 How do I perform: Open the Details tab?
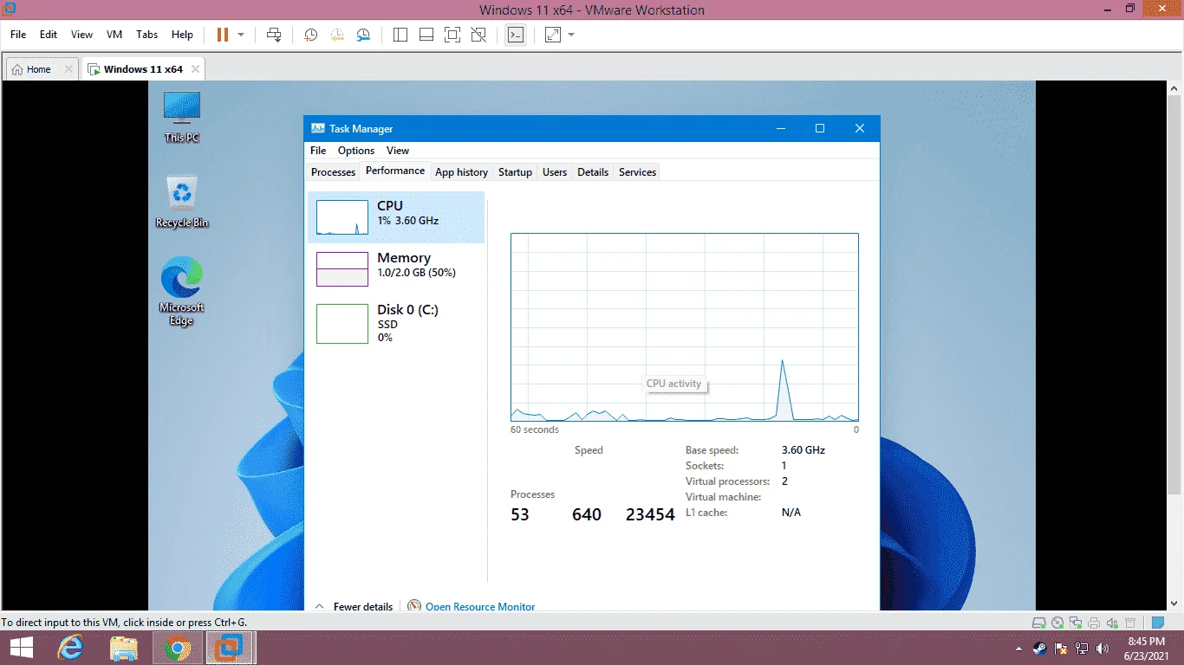(x=593, y=172)
